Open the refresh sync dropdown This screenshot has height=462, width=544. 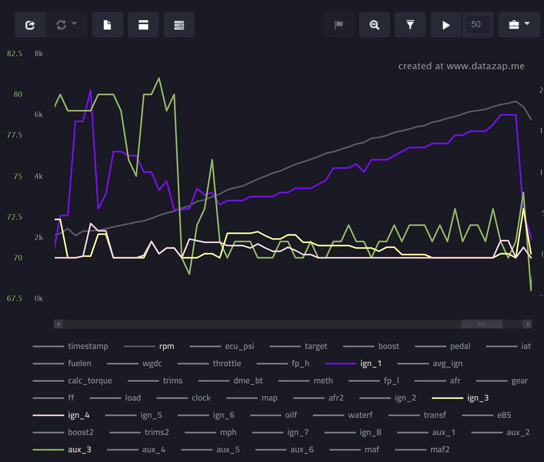click(67, 25)
